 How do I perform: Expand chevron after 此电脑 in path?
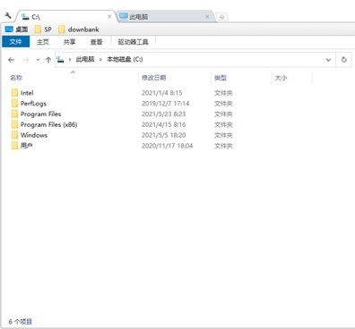pos(100,60)
